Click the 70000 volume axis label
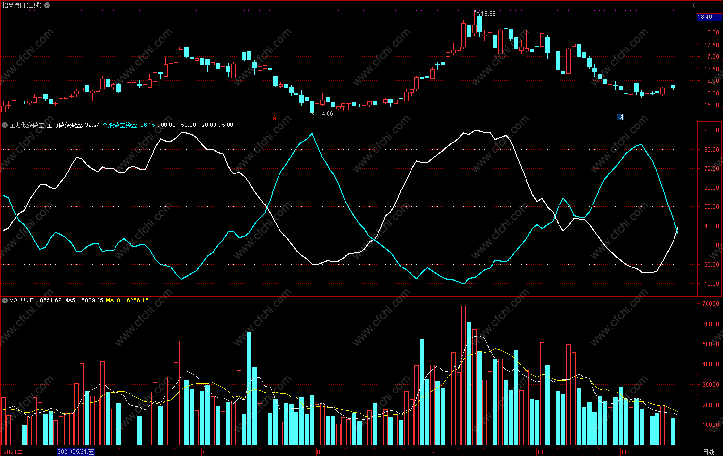723x456 pixels. tap(710, 304)
